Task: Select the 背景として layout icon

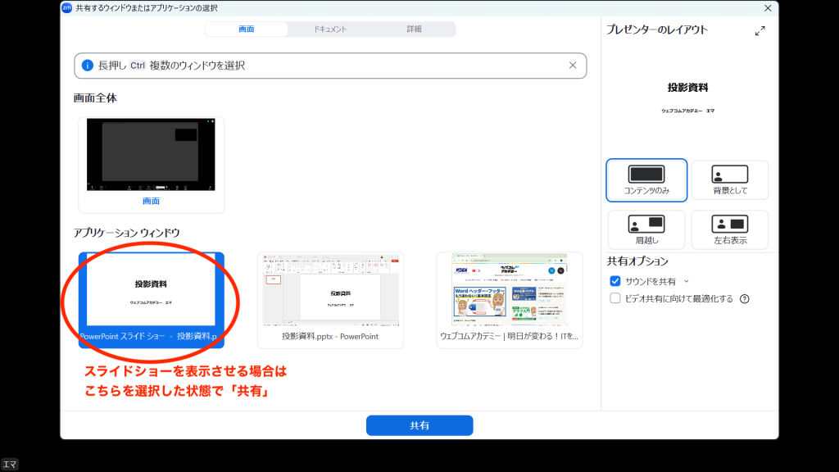Action: pos(728,179)
